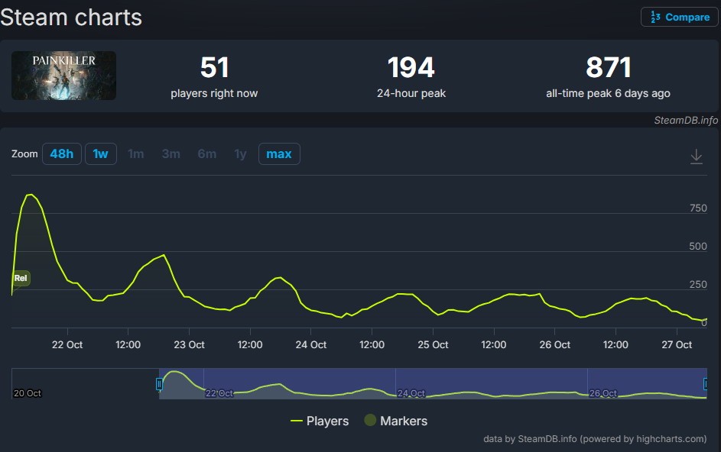The width and height of the screenshot is (721, 452).
Task: Select the 6m zoom range
Action: point(206,153)
